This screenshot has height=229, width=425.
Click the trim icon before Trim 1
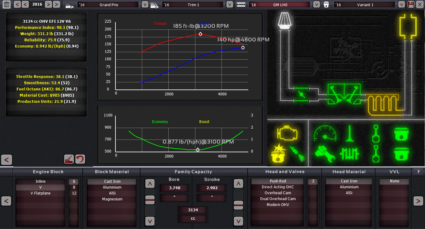pos(155,5)
